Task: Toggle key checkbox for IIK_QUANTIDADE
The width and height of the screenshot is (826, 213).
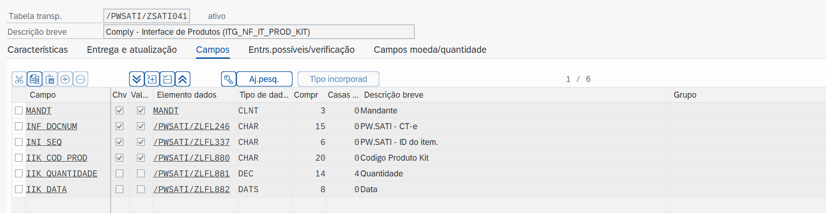Action: point(119,174)
